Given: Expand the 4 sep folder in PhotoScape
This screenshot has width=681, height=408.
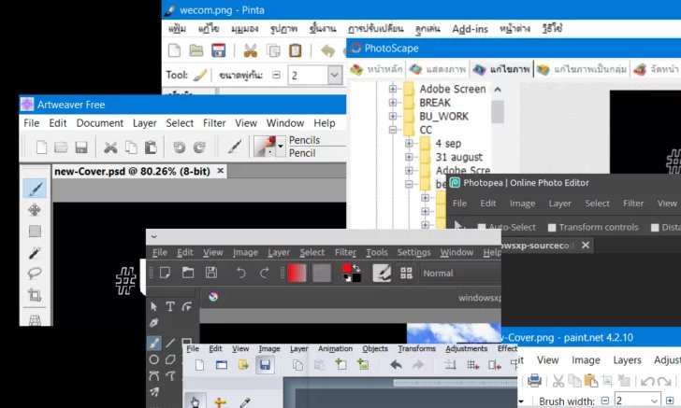Looking at the screenshot, I should coord(409,143).
